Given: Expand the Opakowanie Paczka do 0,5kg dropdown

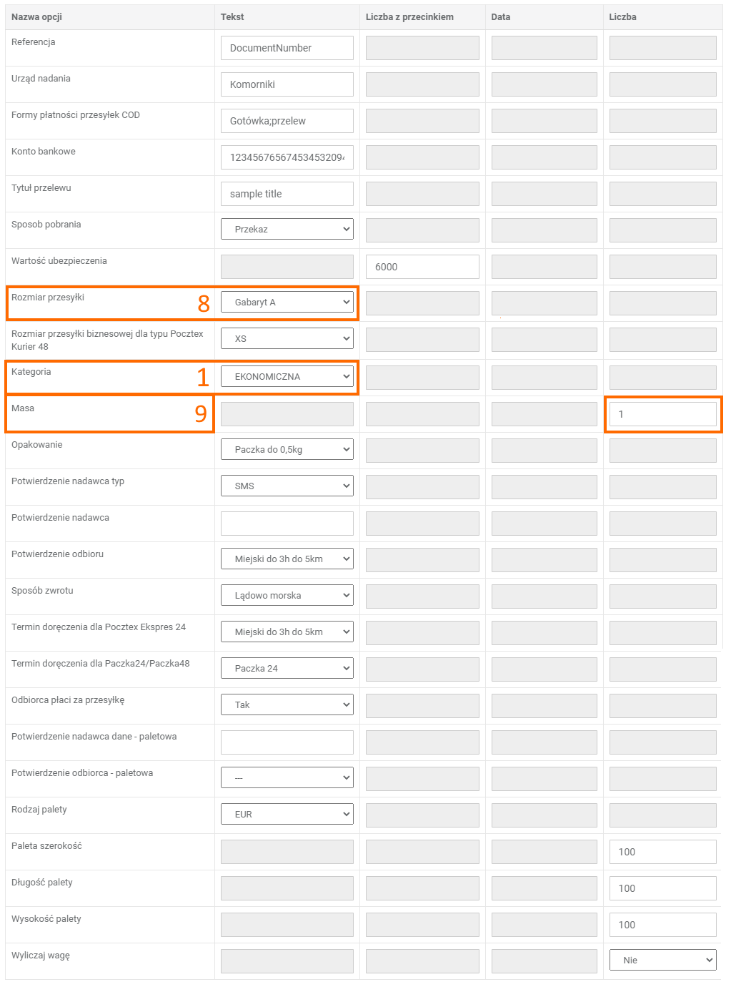Looking at the screenshot, I should pos(287,450).
